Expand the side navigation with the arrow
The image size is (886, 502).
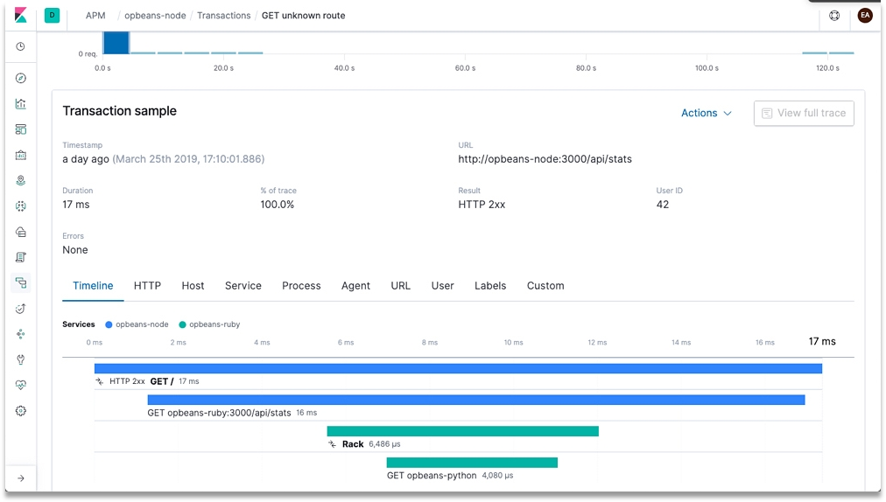click(x=21, y=478)
